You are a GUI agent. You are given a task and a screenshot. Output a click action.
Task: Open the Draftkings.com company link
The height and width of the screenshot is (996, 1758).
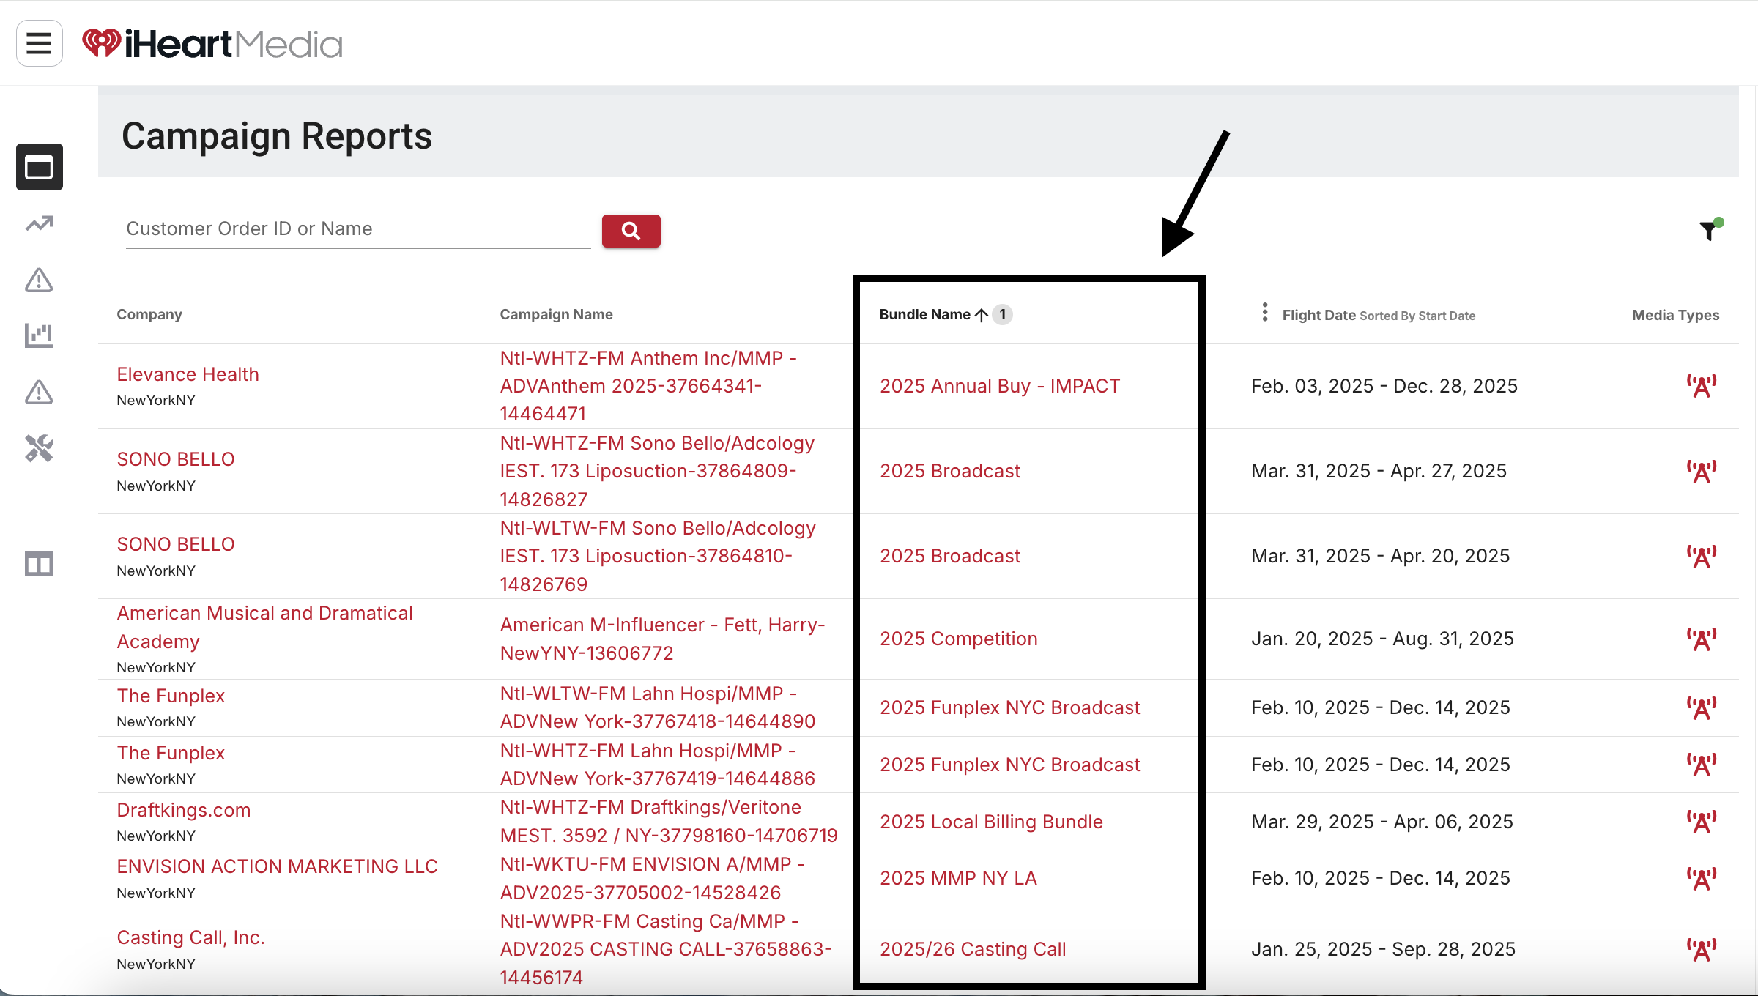coord(184,811)
